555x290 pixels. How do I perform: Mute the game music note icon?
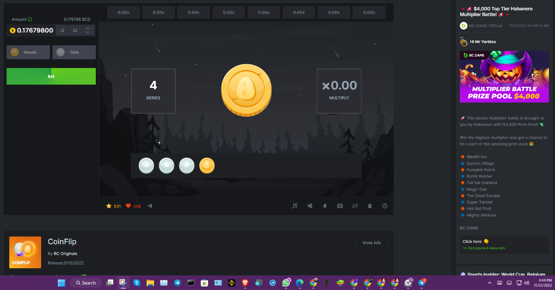[295, 206]
